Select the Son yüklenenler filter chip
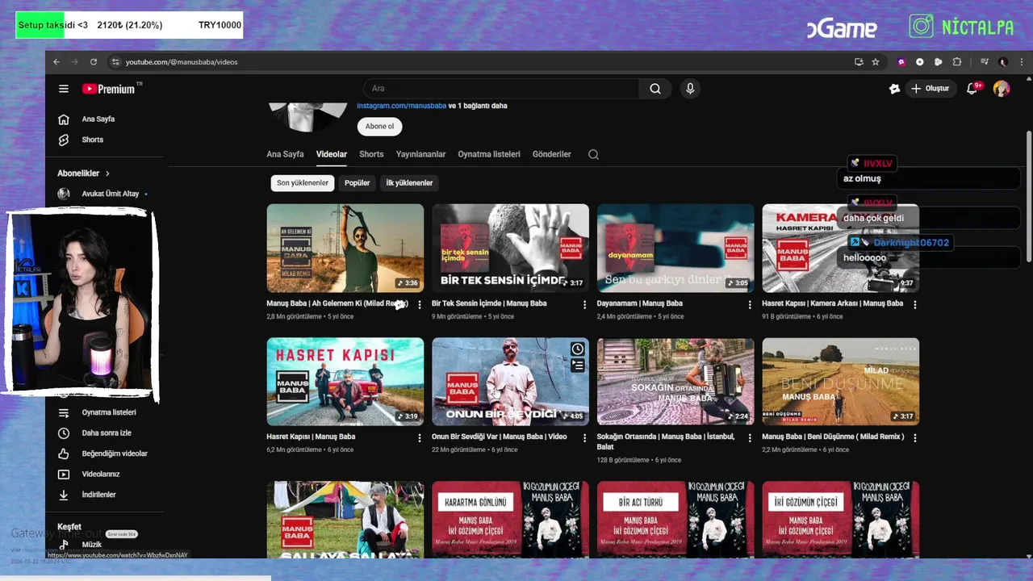 tap(303, 183)
